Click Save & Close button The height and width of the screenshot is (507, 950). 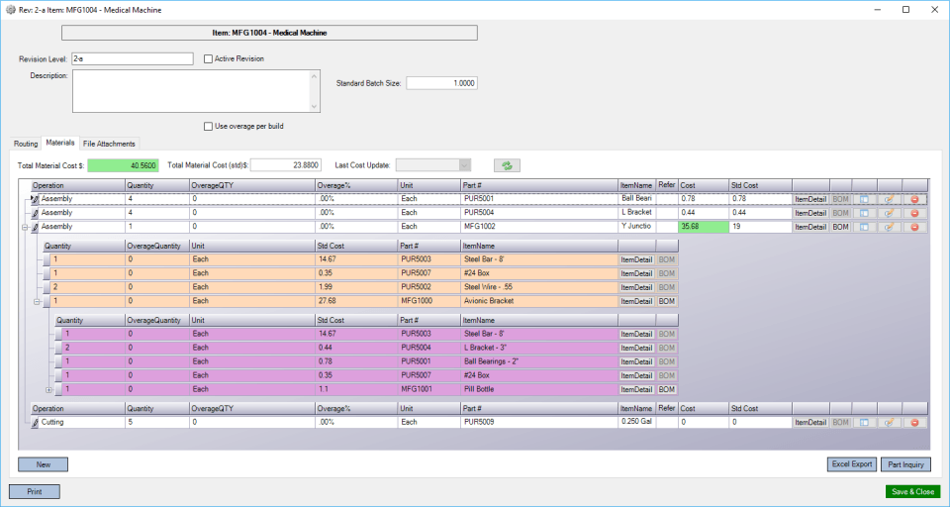click(912, 492)
